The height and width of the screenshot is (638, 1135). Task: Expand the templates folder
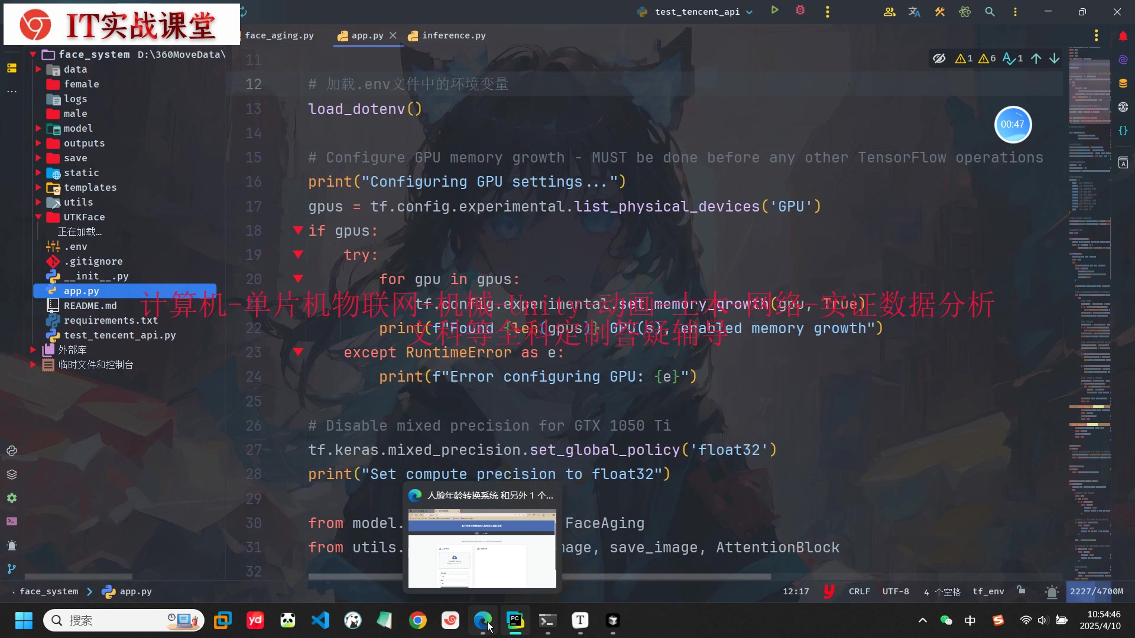tap(38, 187)
